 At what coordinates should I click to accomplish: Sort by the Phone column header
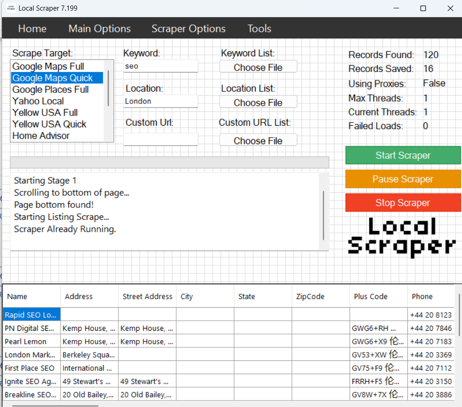(431, 296)
